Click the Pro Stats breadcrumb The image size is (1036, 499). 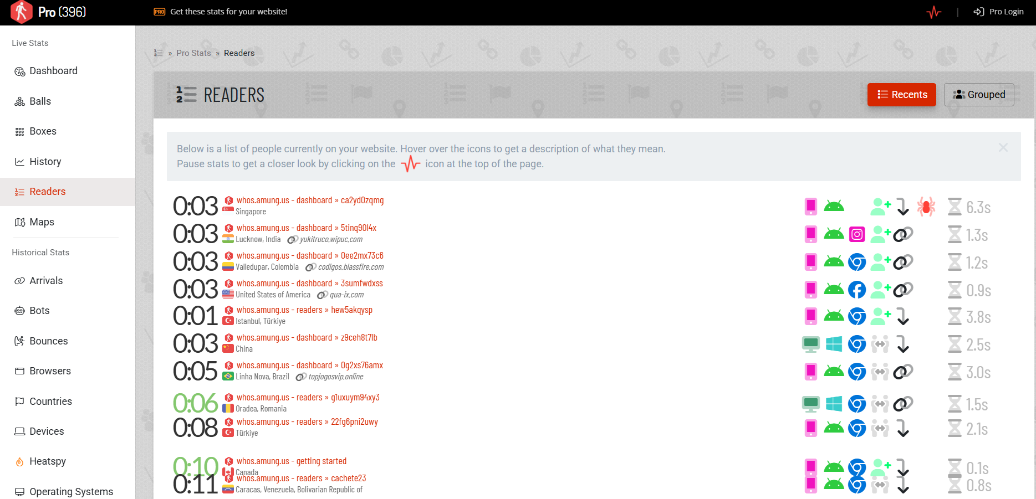pyautogui.click(x=193, y=53)
